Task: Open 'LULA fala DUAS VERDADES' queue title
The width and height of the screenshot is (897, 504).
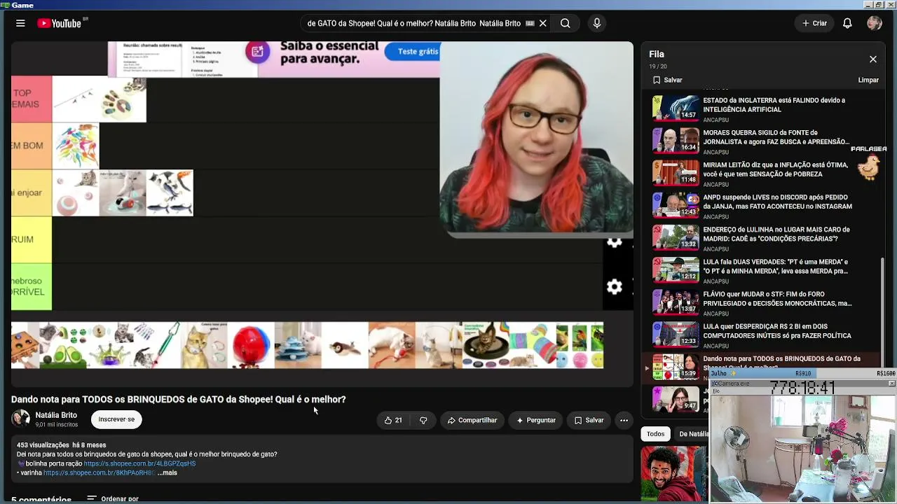Action: [776, 266]
